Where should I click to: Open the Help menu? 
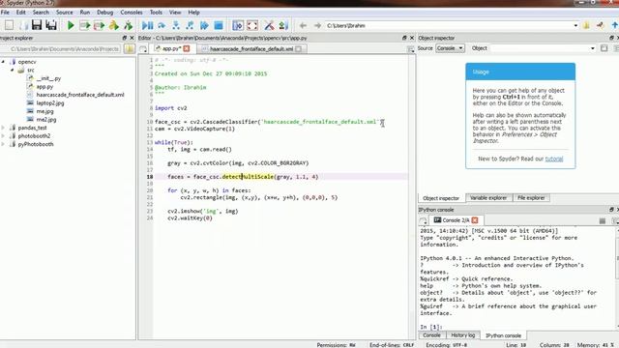(x=193, y=13)
